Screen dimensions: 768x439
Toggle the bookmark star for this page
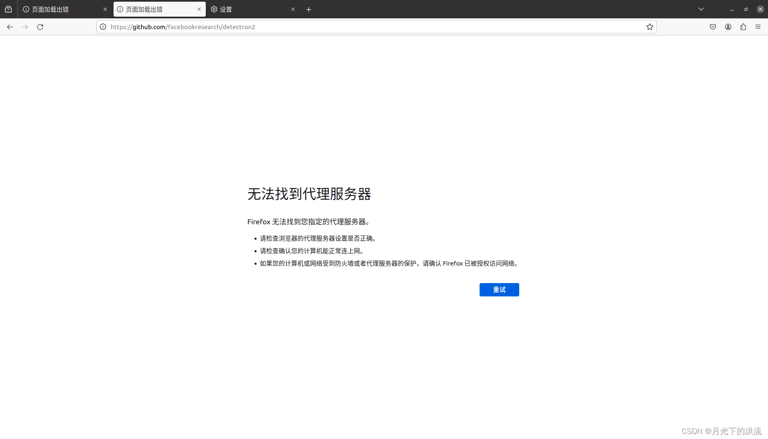tap(649, 27)
